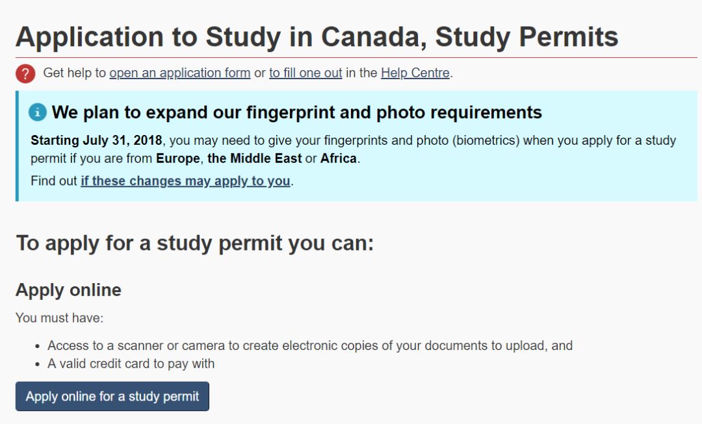Click the scanner or camera bullet item
The height and width of the screenshot is (424, 702).
tap(309, 345)
